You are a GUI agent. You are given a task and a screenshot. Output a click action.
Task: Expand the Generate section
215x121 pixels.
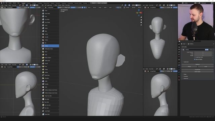(x=185, y=76)
